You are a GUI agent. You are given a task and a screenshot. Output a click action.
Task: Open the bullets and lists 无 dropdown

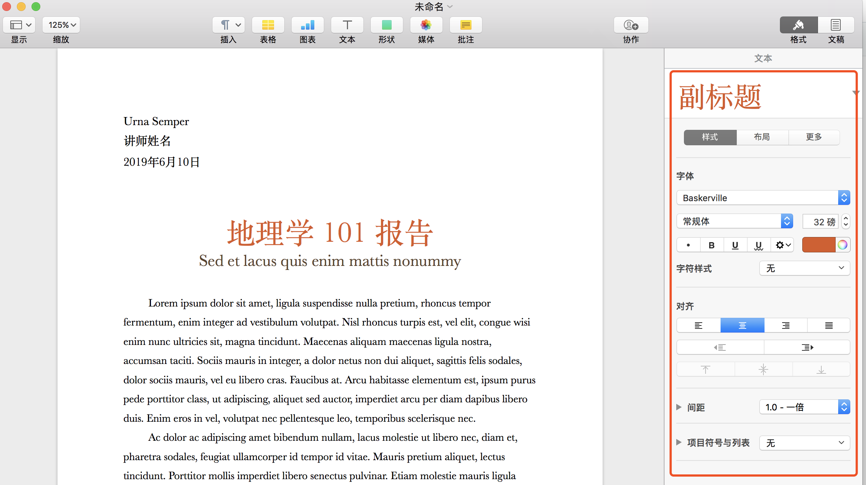click(x=804, y=443)
